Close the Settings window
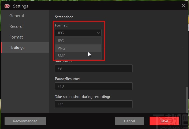This screenshot has width=189, height=129. tap(184, 6)
